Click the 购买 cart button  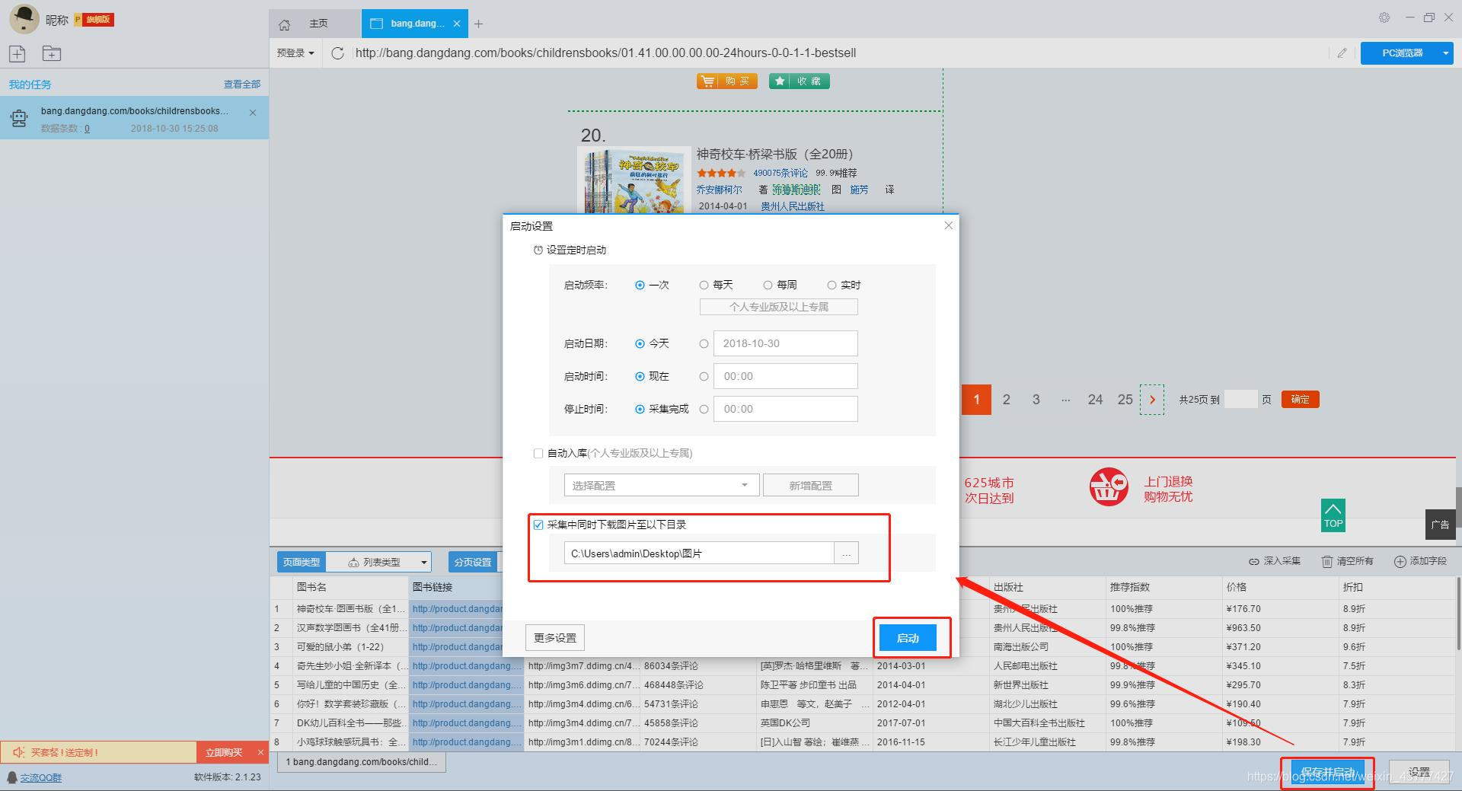(727, 81)
